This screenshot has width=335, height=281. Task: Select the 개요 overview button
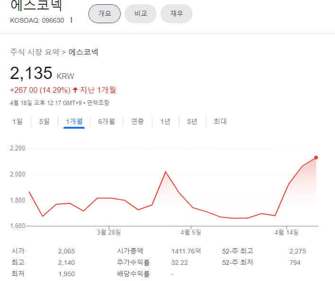[x=105, y=14]
